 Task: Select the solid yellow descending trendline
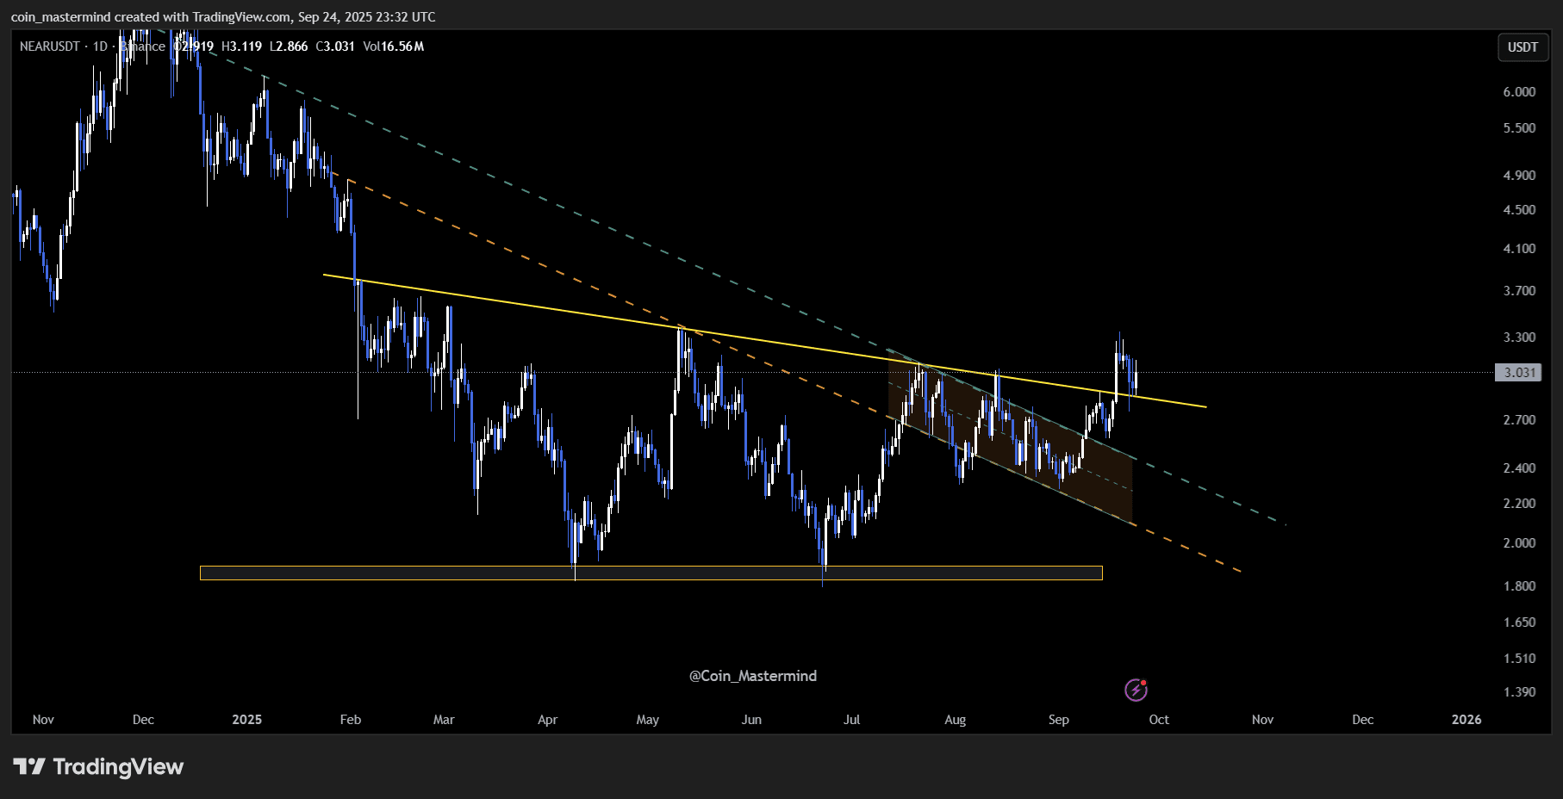coord(764,341)
